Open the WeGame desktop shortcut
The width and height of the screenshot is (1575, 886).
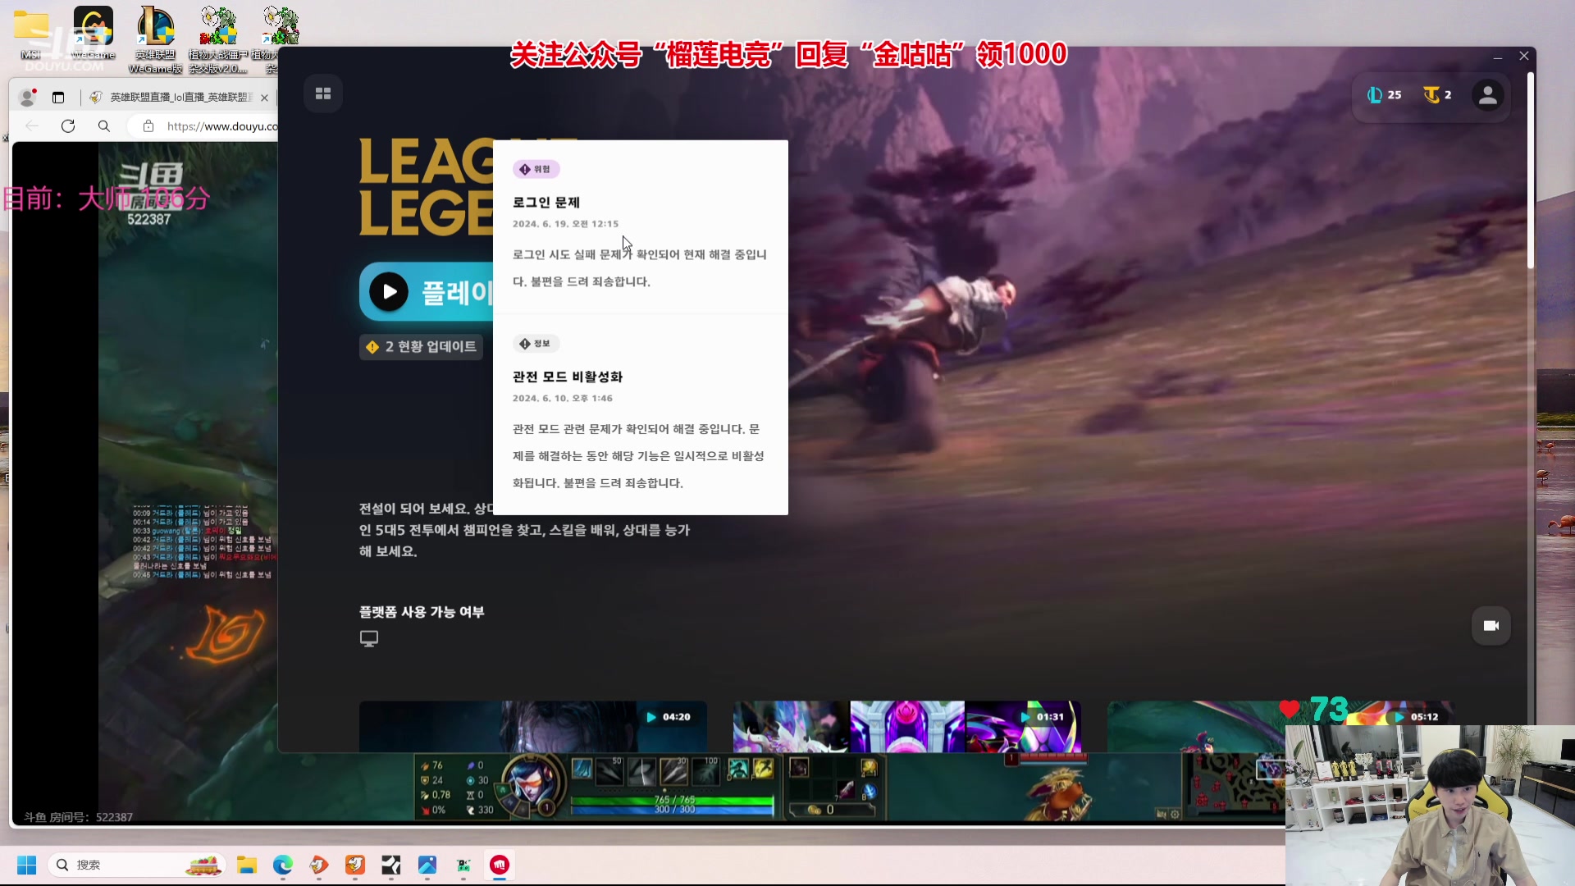click(x=94, y=34)
